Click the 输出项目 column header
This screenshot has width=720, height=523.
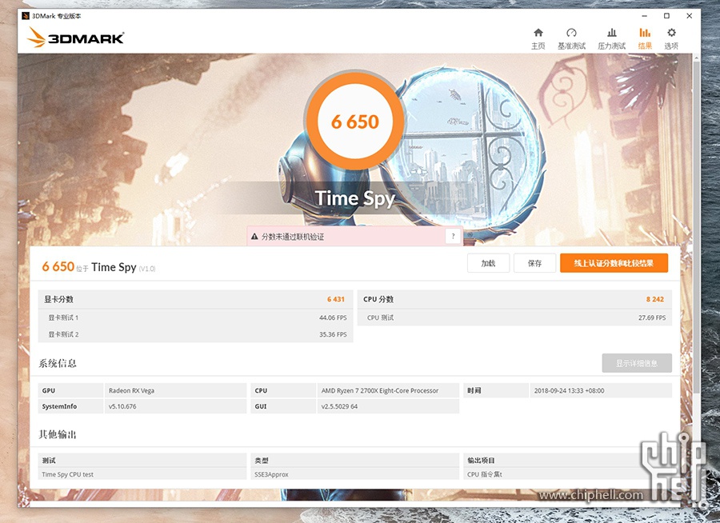(x=481, y=461)
